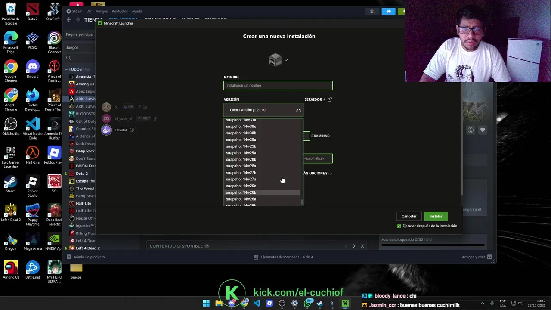
Task: Click Añadir un producto in Steam
Action: pos(86,257)
